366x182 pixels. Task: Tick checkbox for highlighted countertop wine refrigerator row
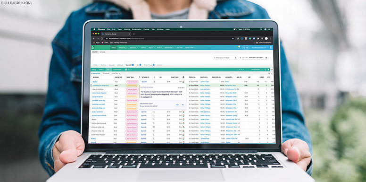(91, 86)
